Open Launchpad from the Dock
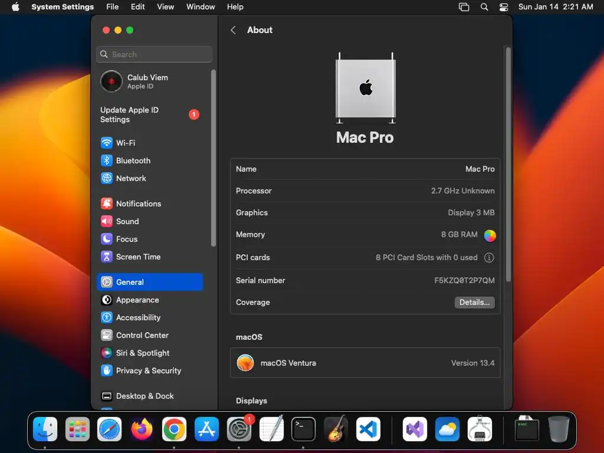604x453 pixels. [77, 429]
